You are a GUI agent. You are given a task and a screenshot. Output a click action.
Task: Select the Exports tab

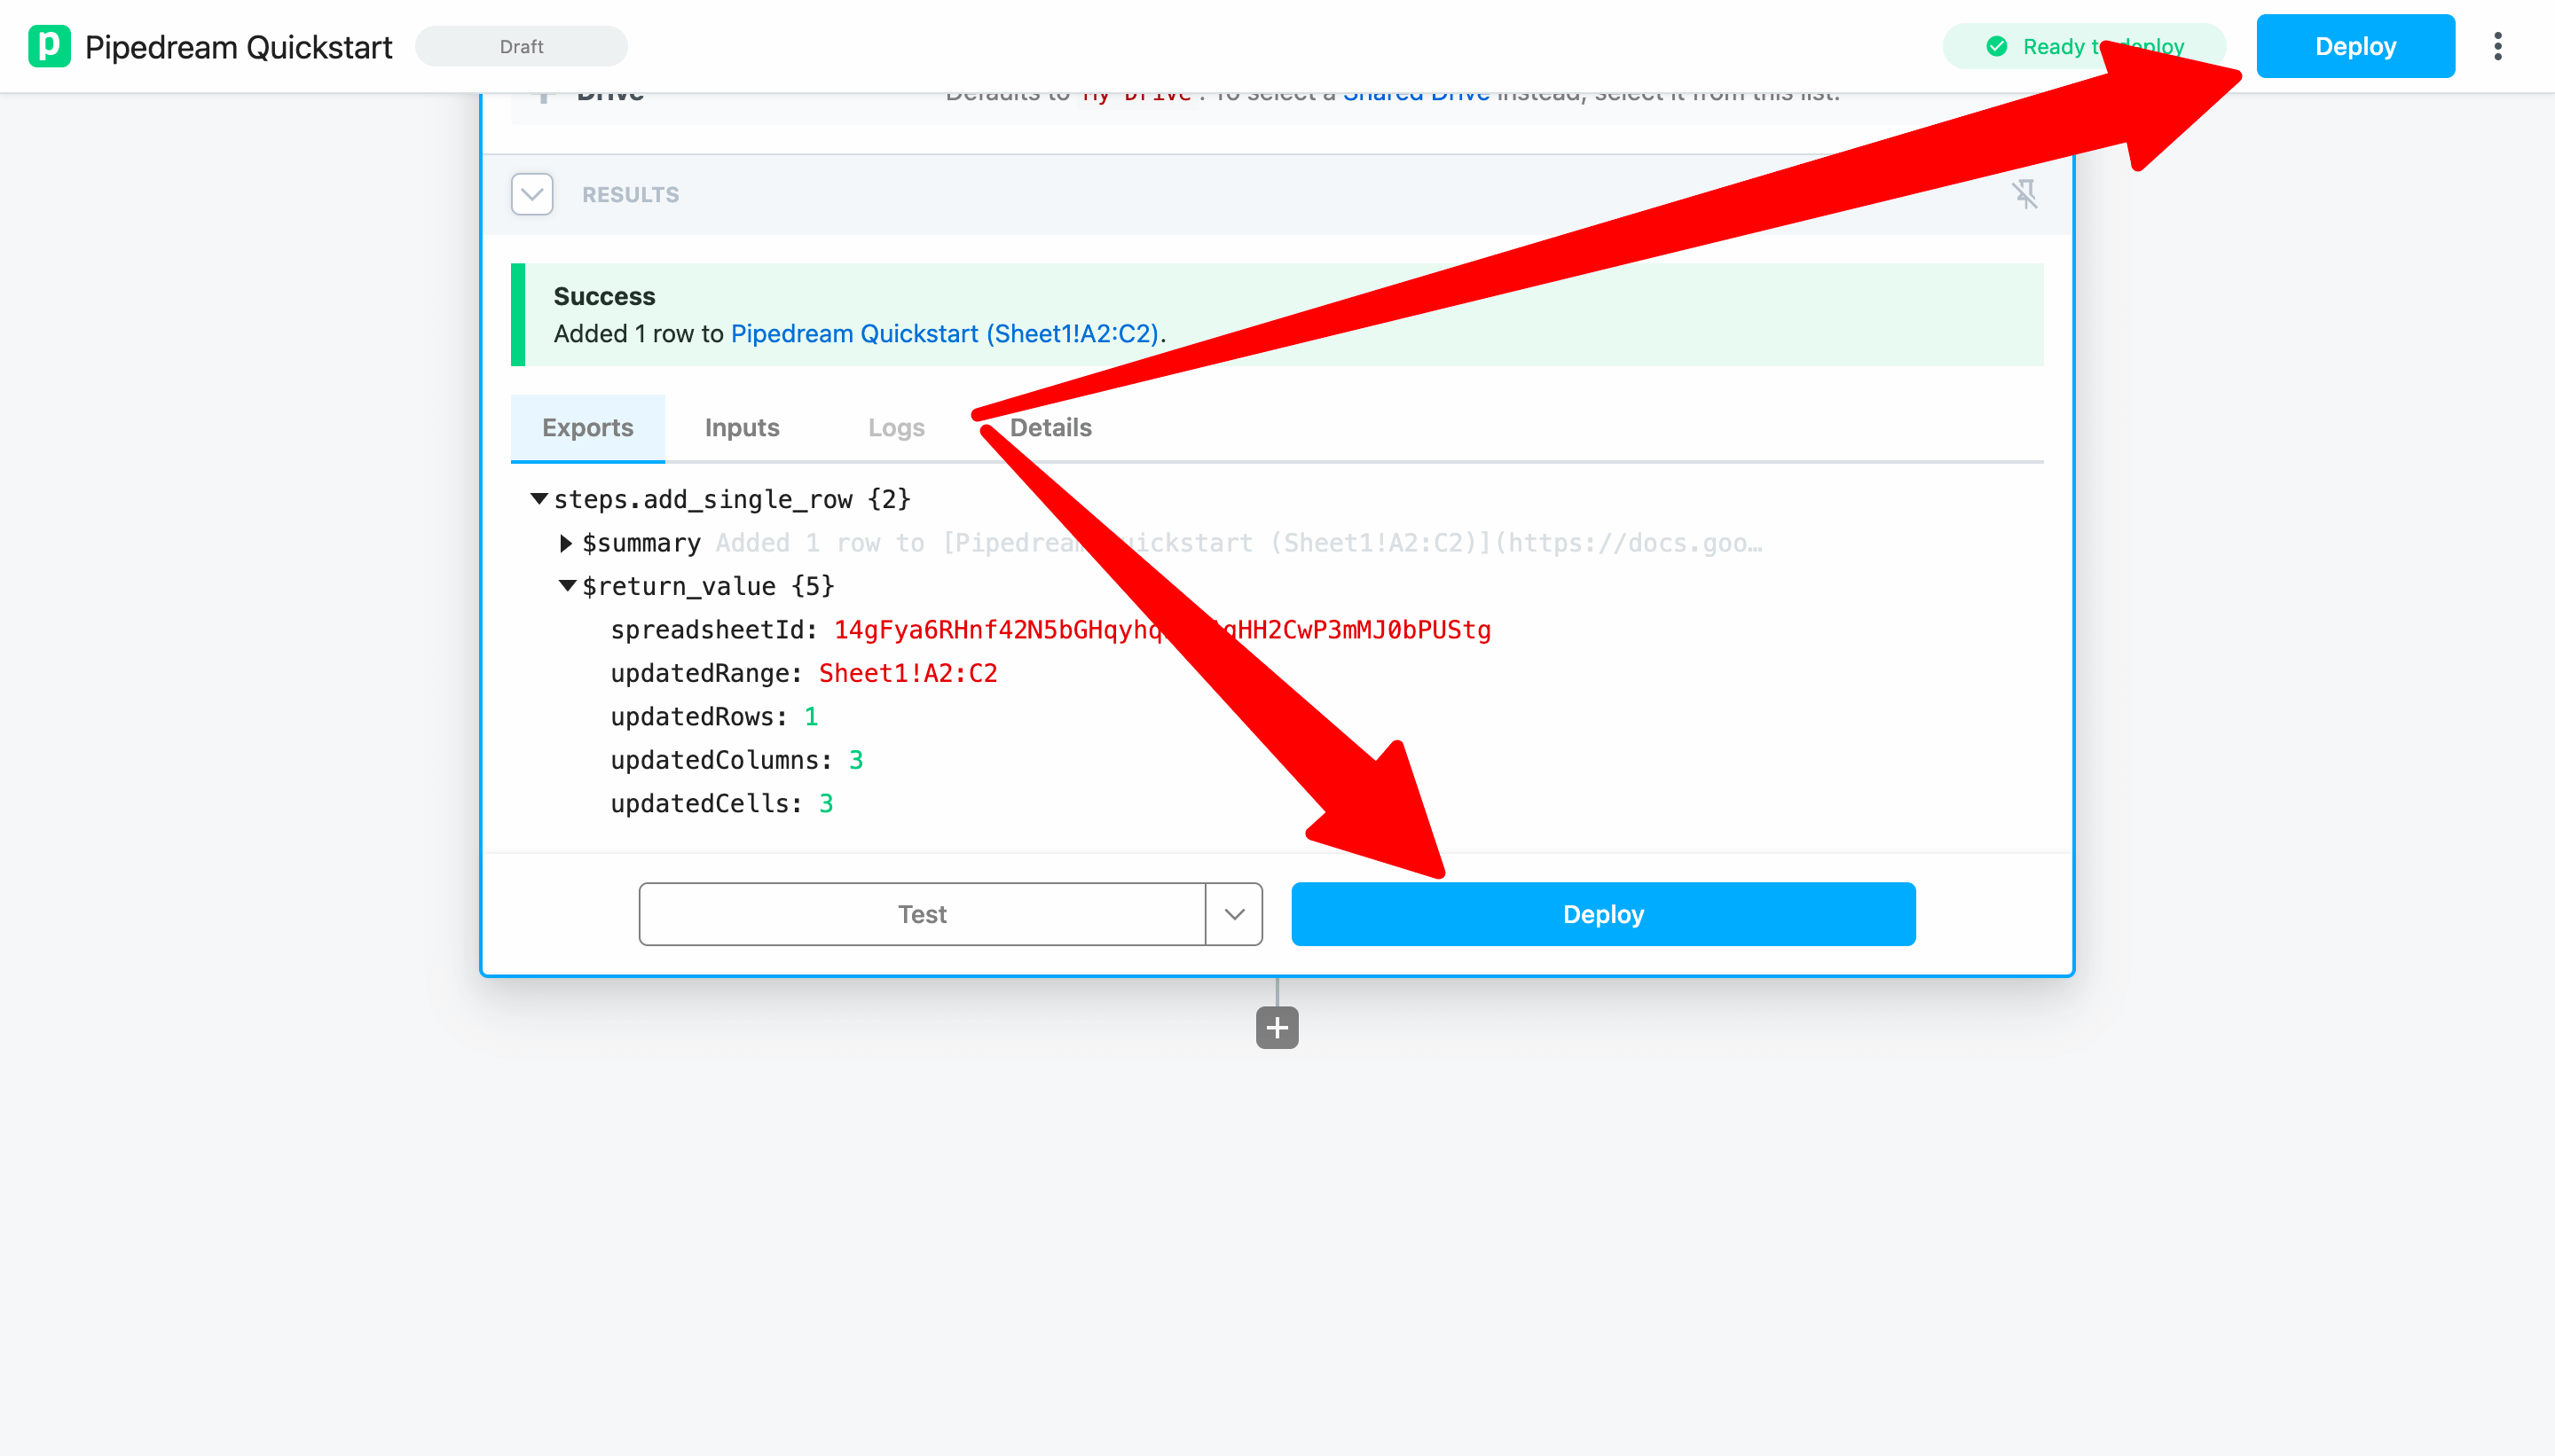pos(587,428)
